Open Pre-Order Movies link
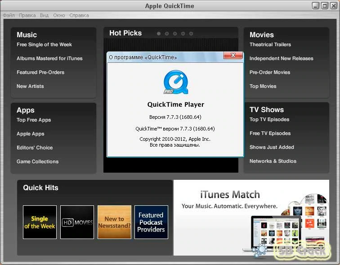 (x=270, y=72)
